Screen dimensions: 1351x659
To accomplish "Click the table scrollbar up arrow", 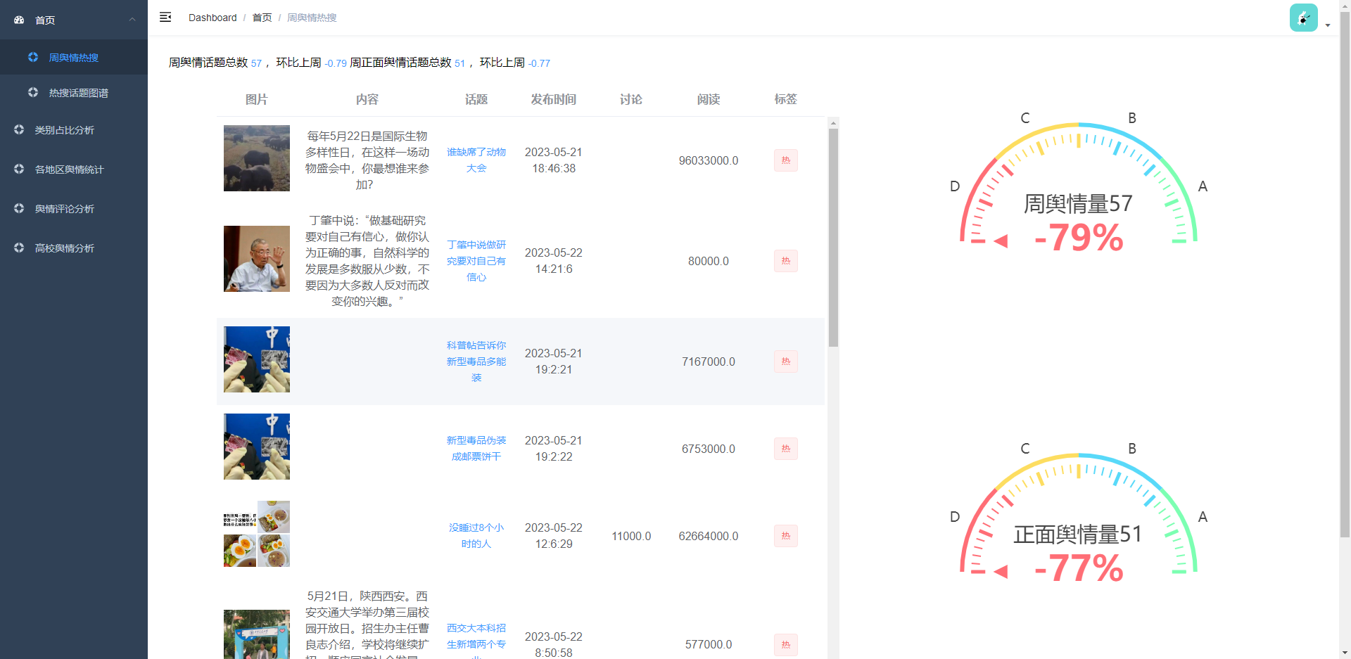I will click(x=833, y=122).
